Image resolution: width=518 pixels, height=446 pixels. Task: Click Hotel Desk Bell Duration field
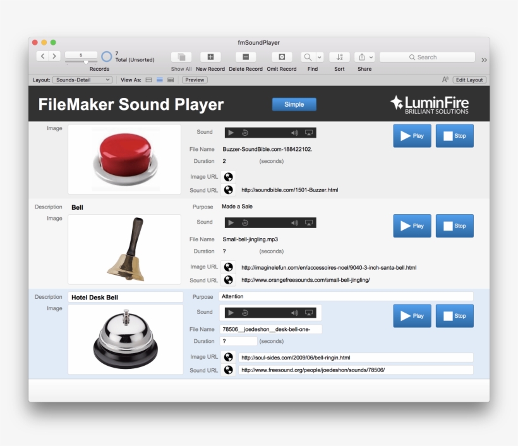pyautogui.click(x=238, y=341)
